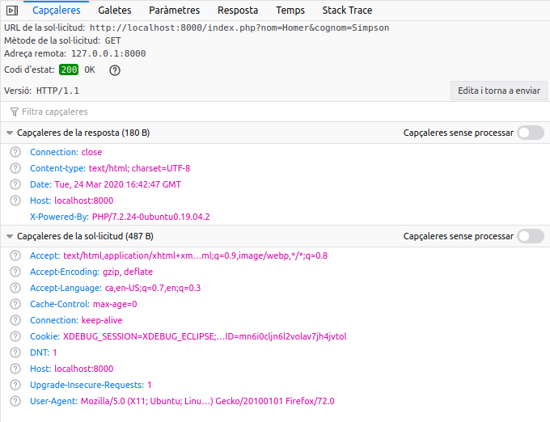Open help icon beside User-Agent header
This screenshot has width=550, height=422.
tap(15, 401)
